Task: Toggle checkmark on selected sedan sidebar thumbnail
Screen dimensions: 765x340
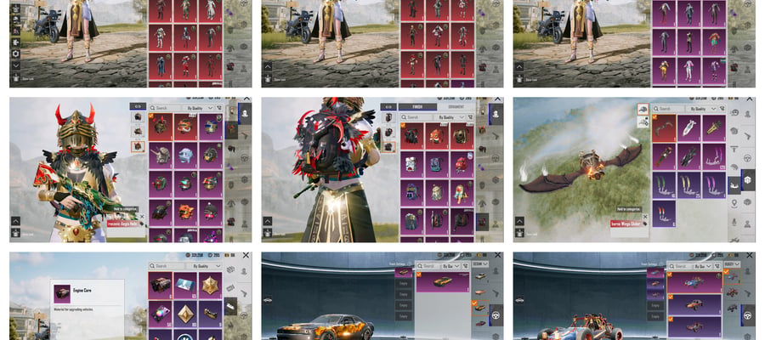Action: click(x=473, y=303)
